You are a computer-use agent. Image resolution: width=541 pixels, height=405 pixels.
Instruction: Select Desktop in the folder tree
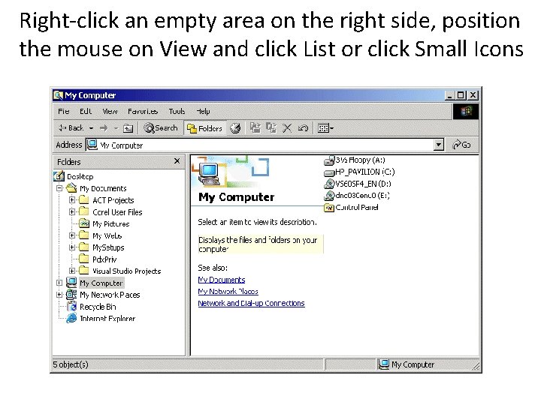click(80, 177)
